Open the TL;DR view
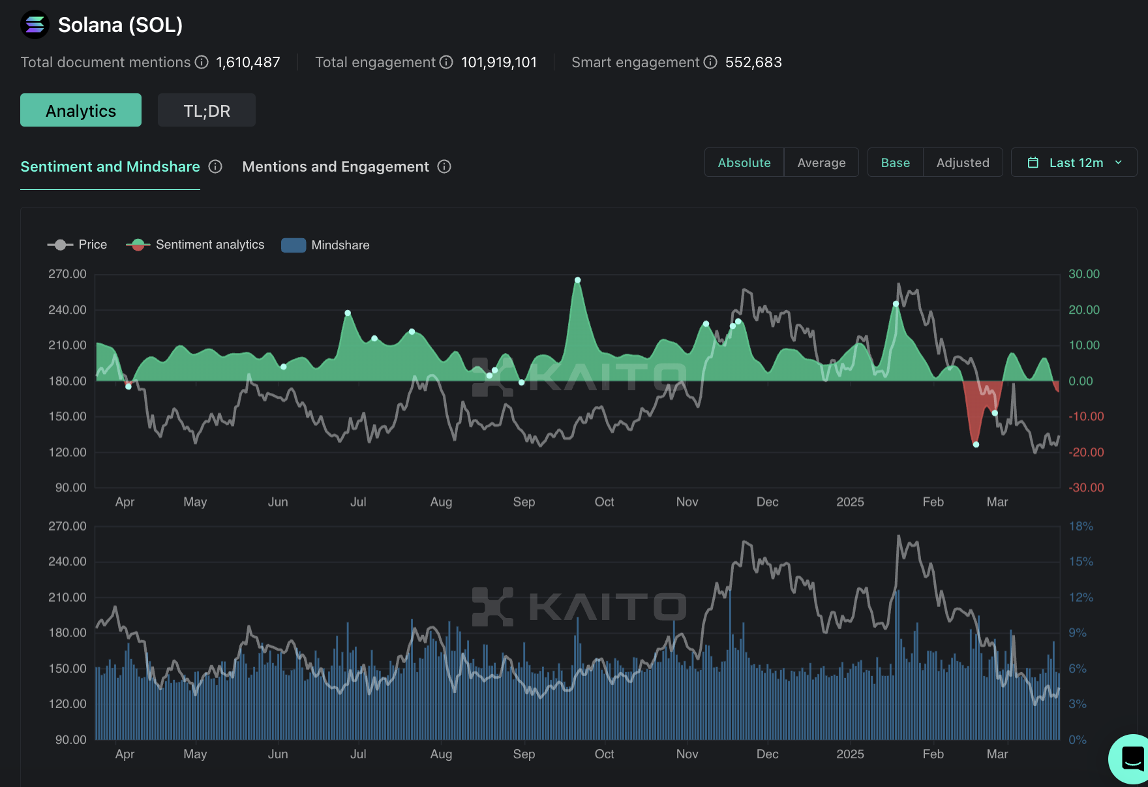Image resolution: width=1148 pixels, height=787 pixels. 207,110
